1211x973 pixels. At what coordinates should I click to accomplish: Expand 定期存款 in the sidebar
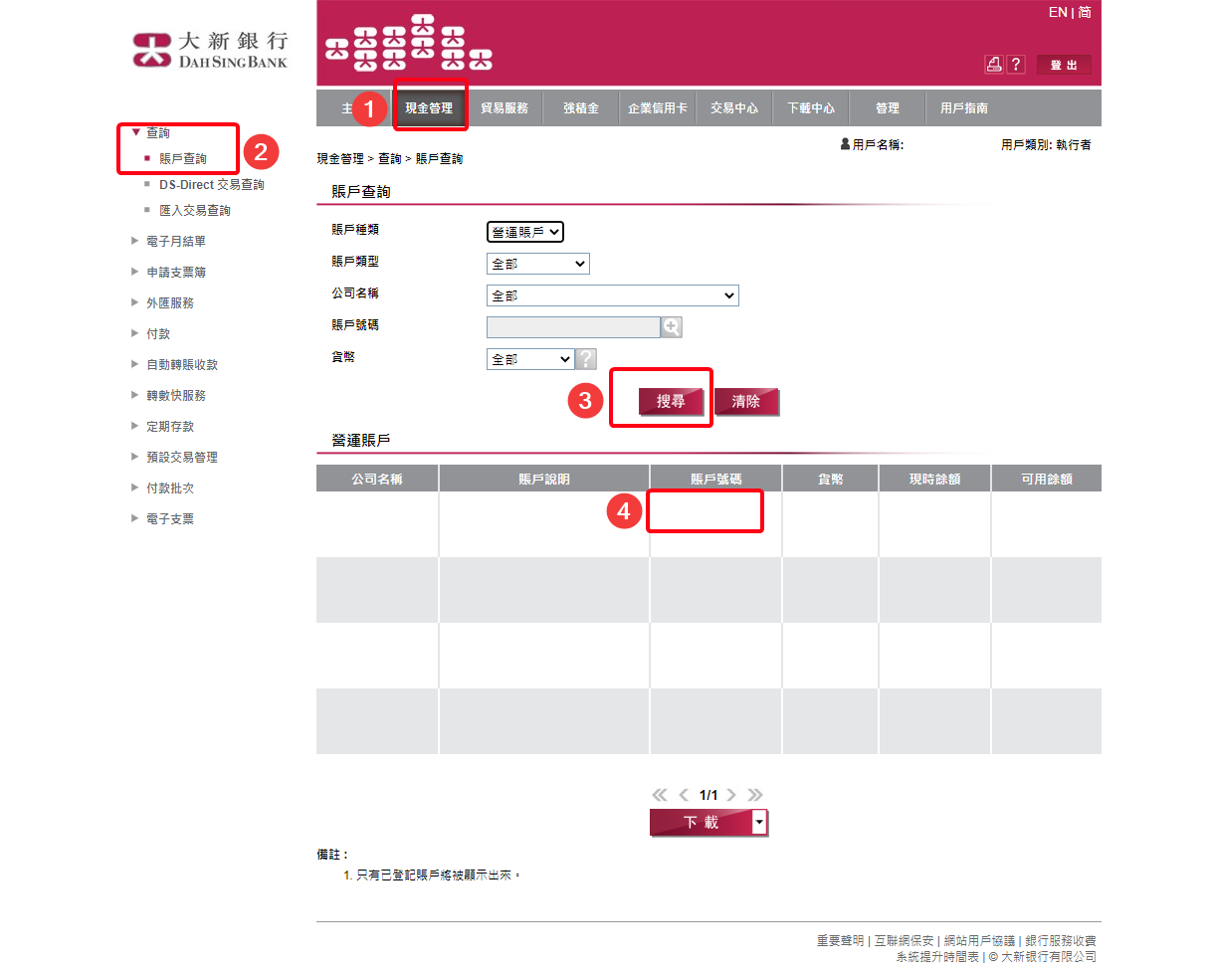(x=169, y=427)
